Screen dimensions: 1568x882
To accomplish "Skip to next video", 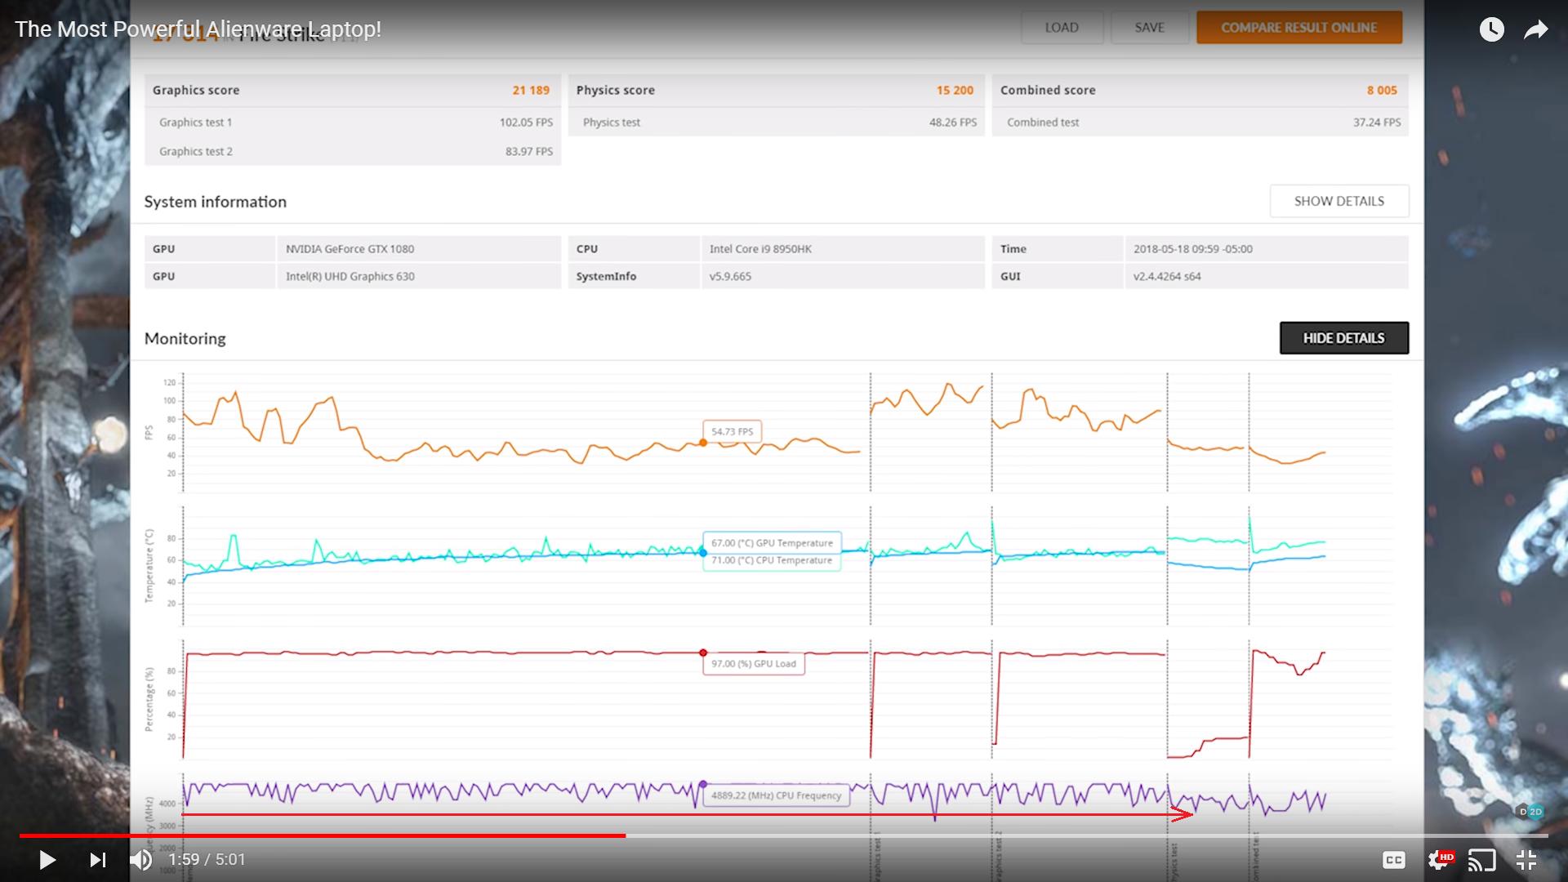I will click(x=98, y=860).
